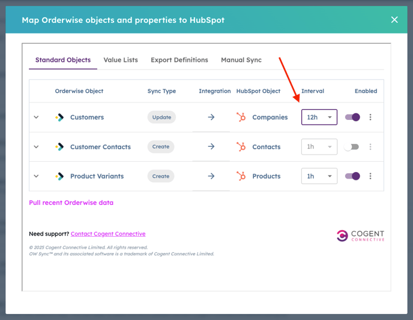Click the HubSpot Object column header
Image resolution: width=413 pixels, height=320 pixels.
point(258,91)
